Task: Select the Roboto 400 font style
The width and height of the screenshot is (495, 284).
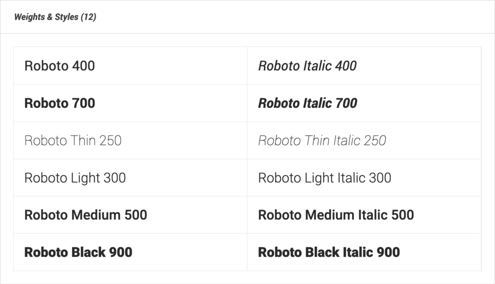Action: [59, 66]
